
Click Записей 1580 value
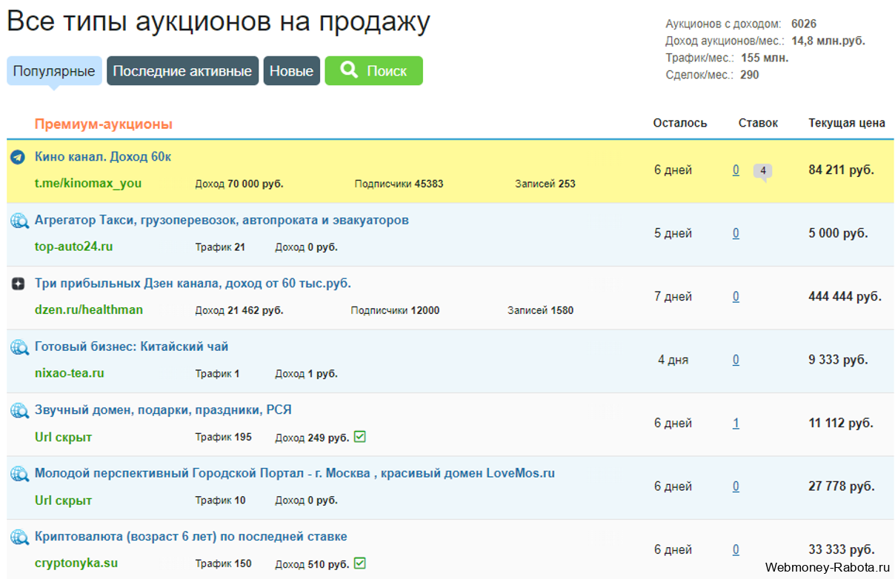tap(540, 310)
